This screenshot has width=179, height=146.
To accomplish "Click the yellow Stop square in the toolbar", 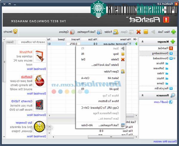I will pos(146,32).
